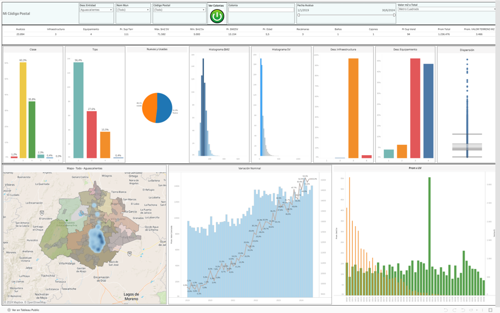Screen dimensions: 500x313
Task: Open the Nom Mun filter dropdown
Action: click(x=133, y=10)
